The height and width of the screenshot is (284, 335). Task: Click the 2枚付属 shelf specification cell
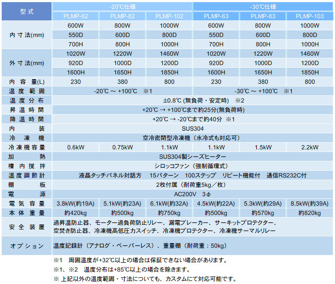coord(192,185)
